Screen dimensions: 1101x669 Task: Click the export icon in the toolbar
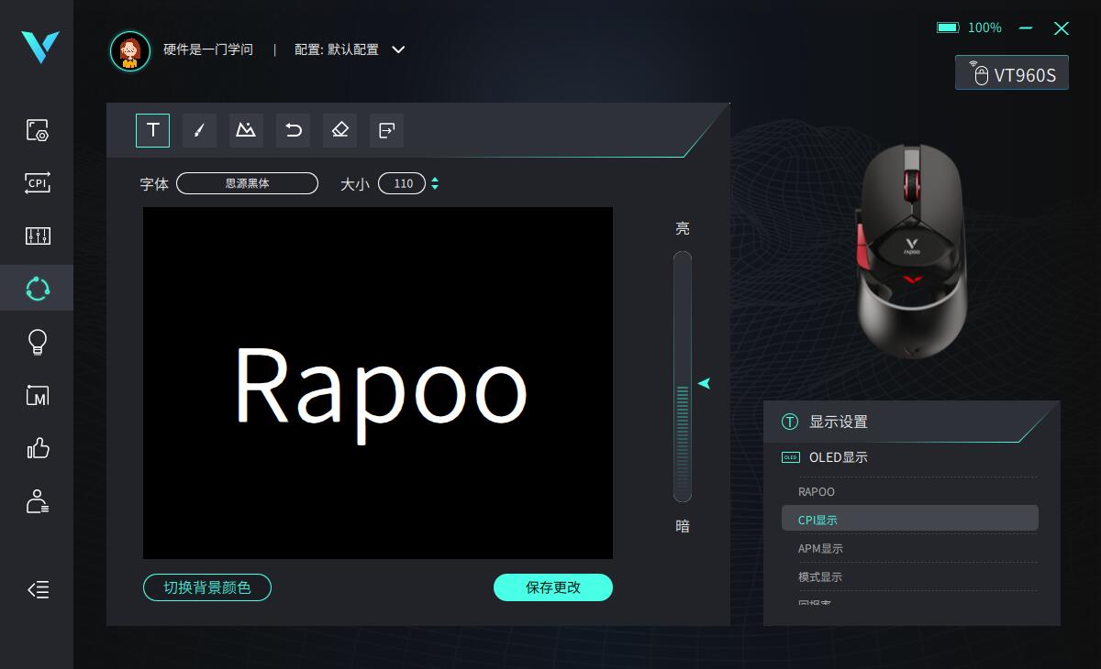click(386, 130)
